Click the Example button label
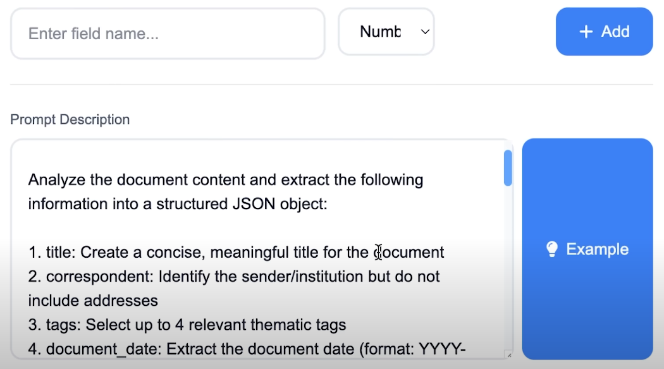The image size is (664, 369). coord(598,249)
